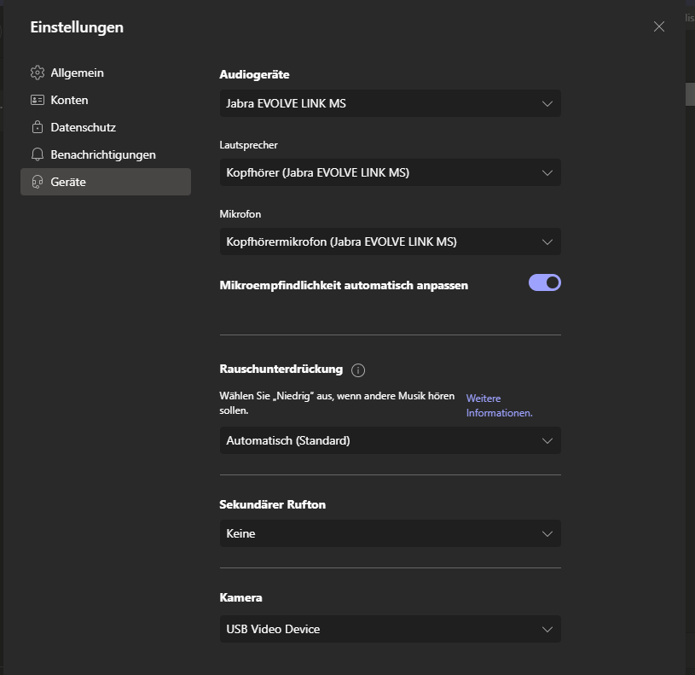Open the Sekundärer Rufton dropdown
This screenshot has height=675, width=695.
pyautogui.click(x=390, y=533)
